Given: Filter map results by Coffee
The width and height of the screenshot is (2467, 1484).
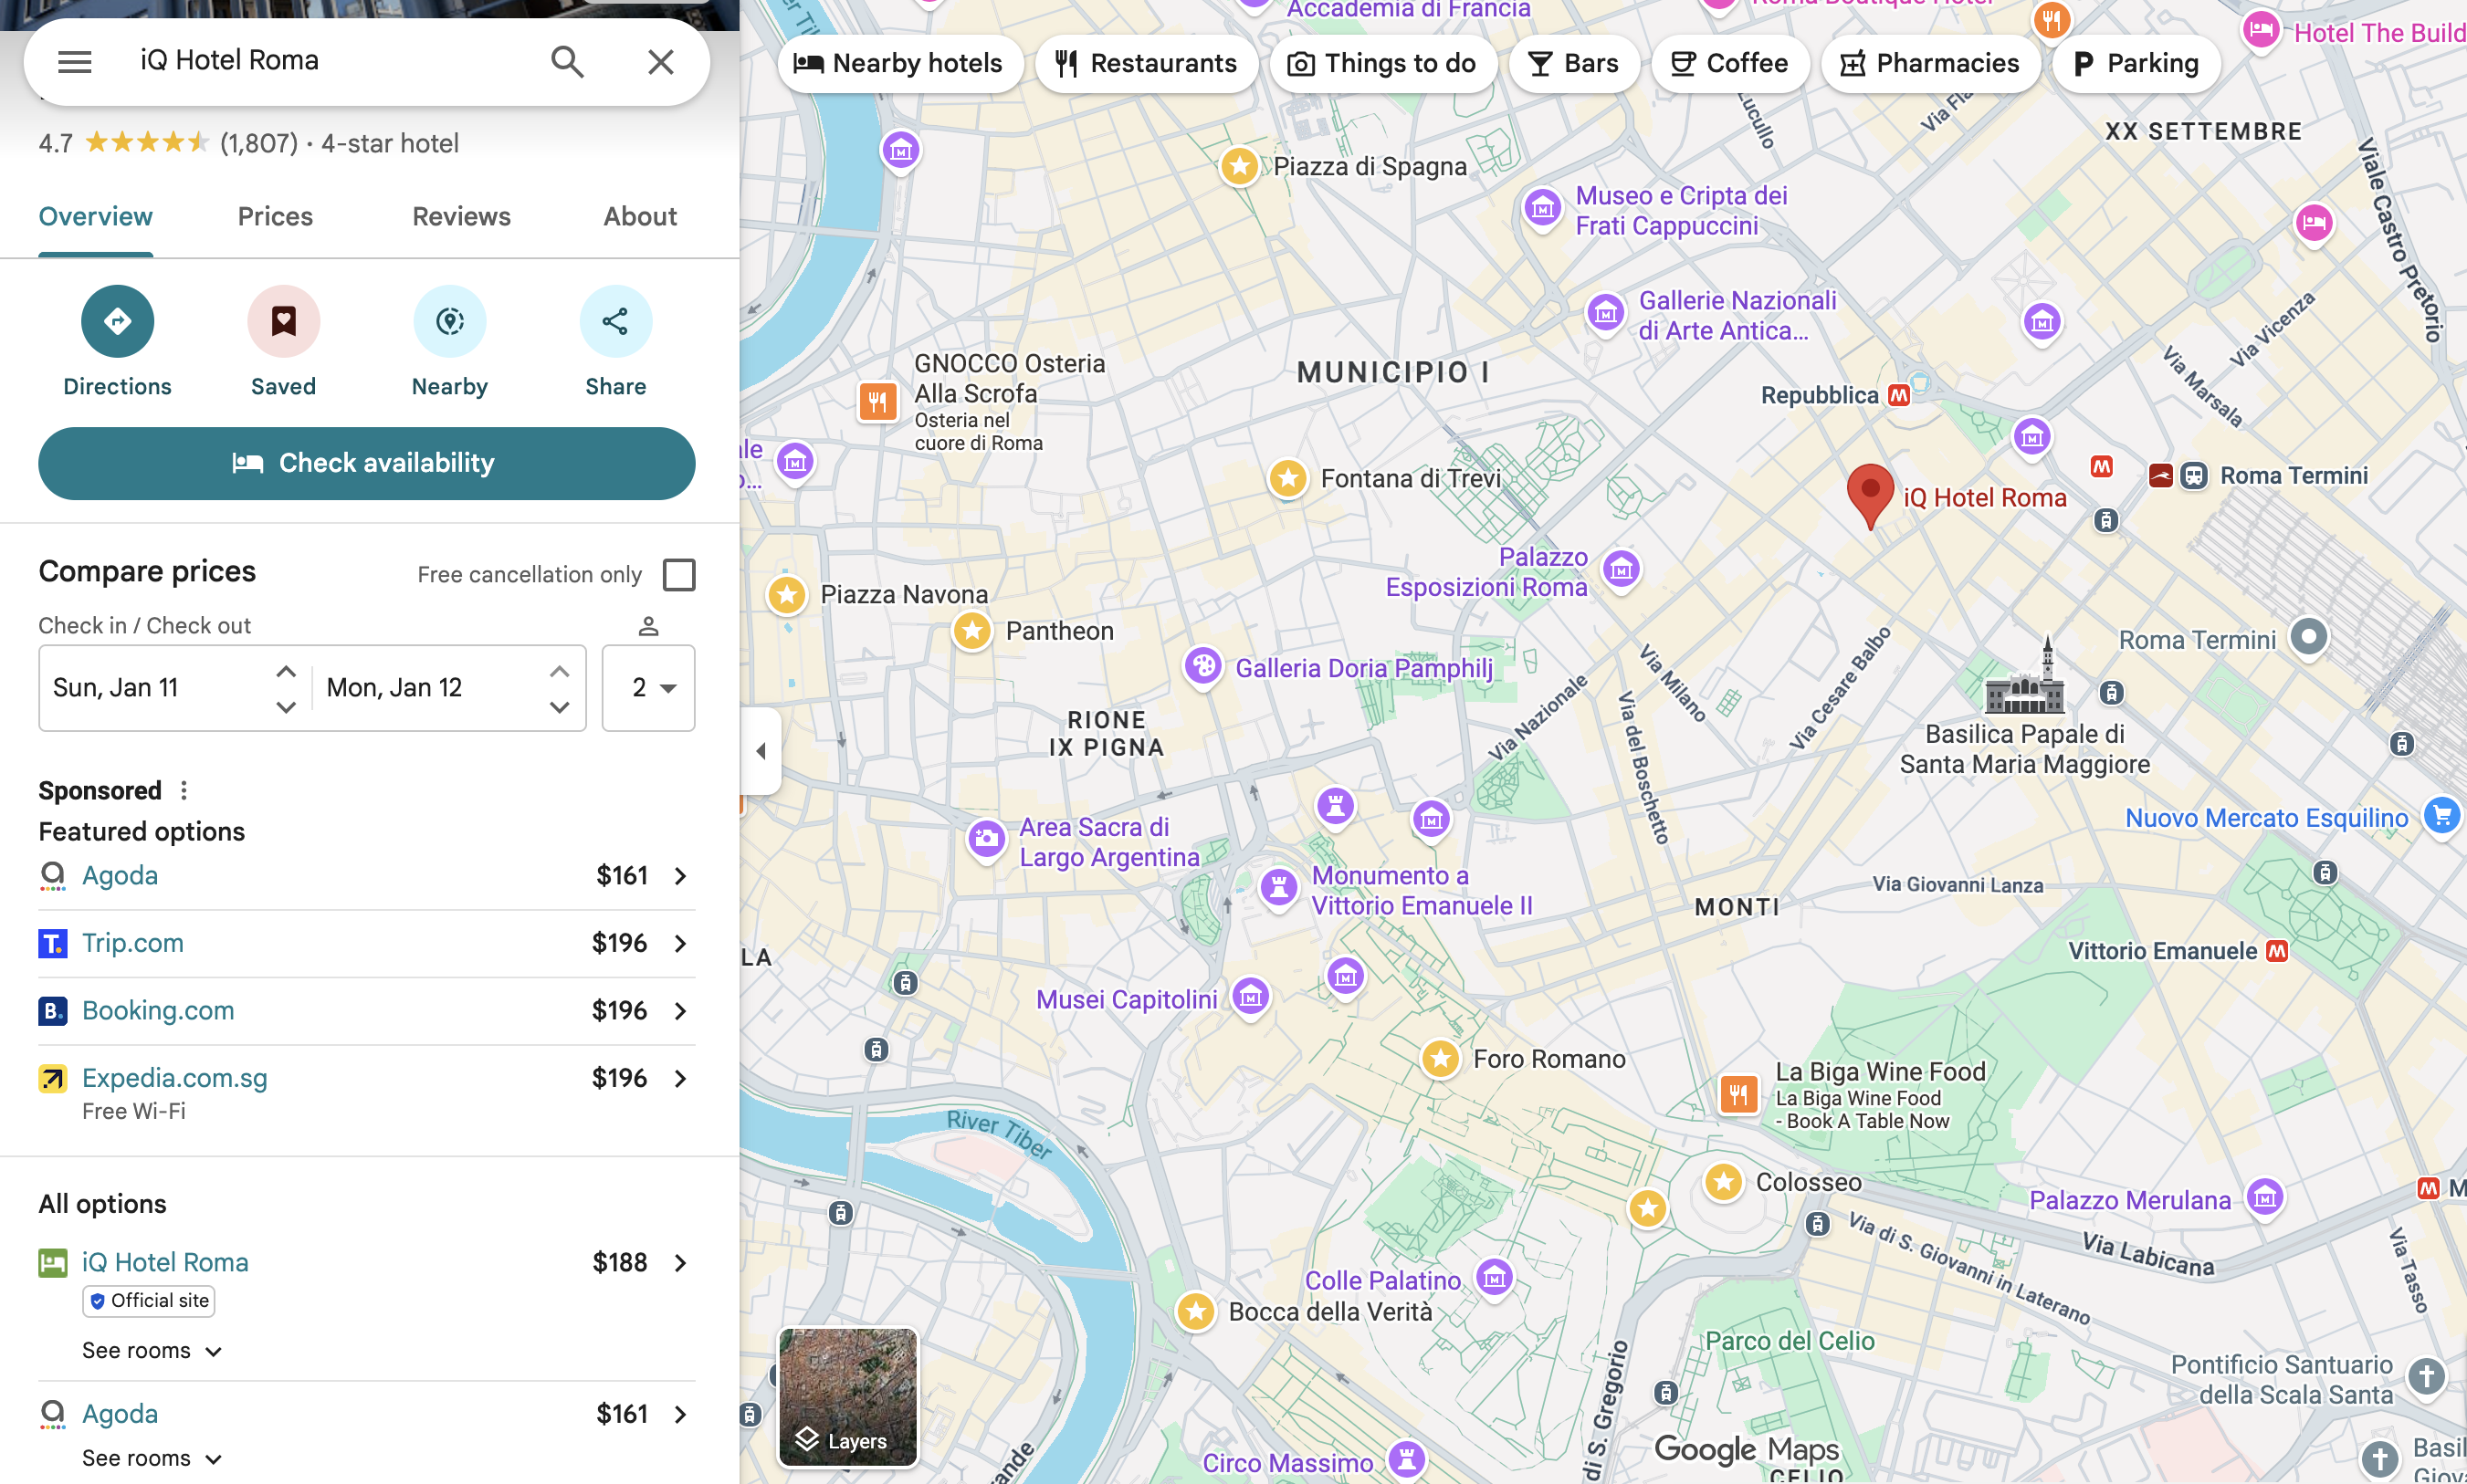Looking at the screenshot, I should pyautogui.click(x=1729, y=63).
